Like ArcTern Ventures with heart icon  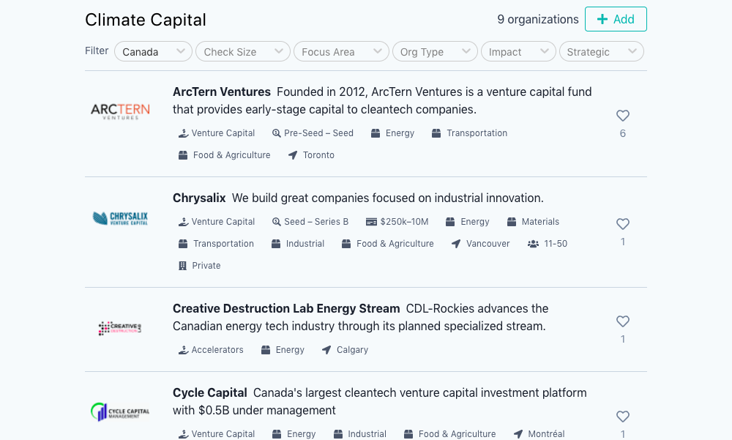(623, 116)
